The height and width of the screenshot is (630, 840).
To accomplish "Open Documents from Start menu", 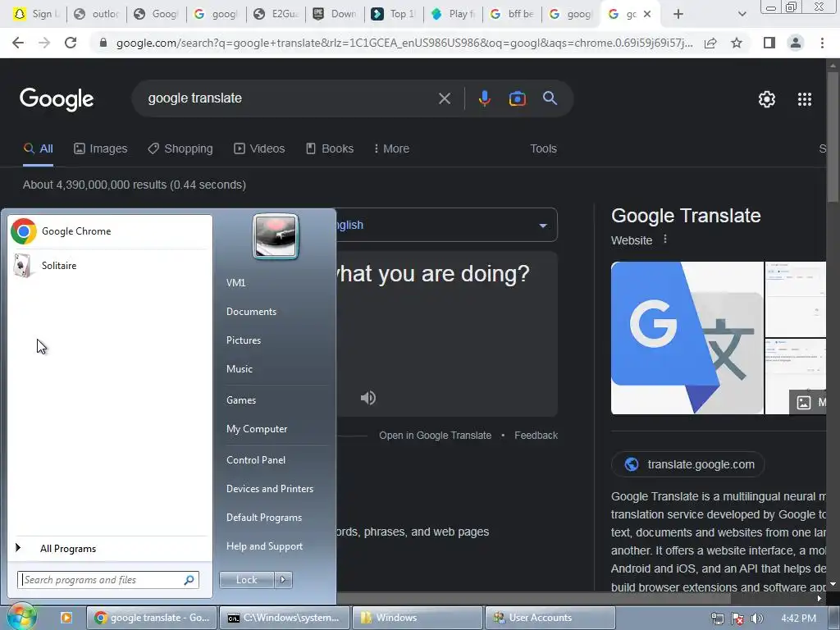I will [x=251, y=312].
